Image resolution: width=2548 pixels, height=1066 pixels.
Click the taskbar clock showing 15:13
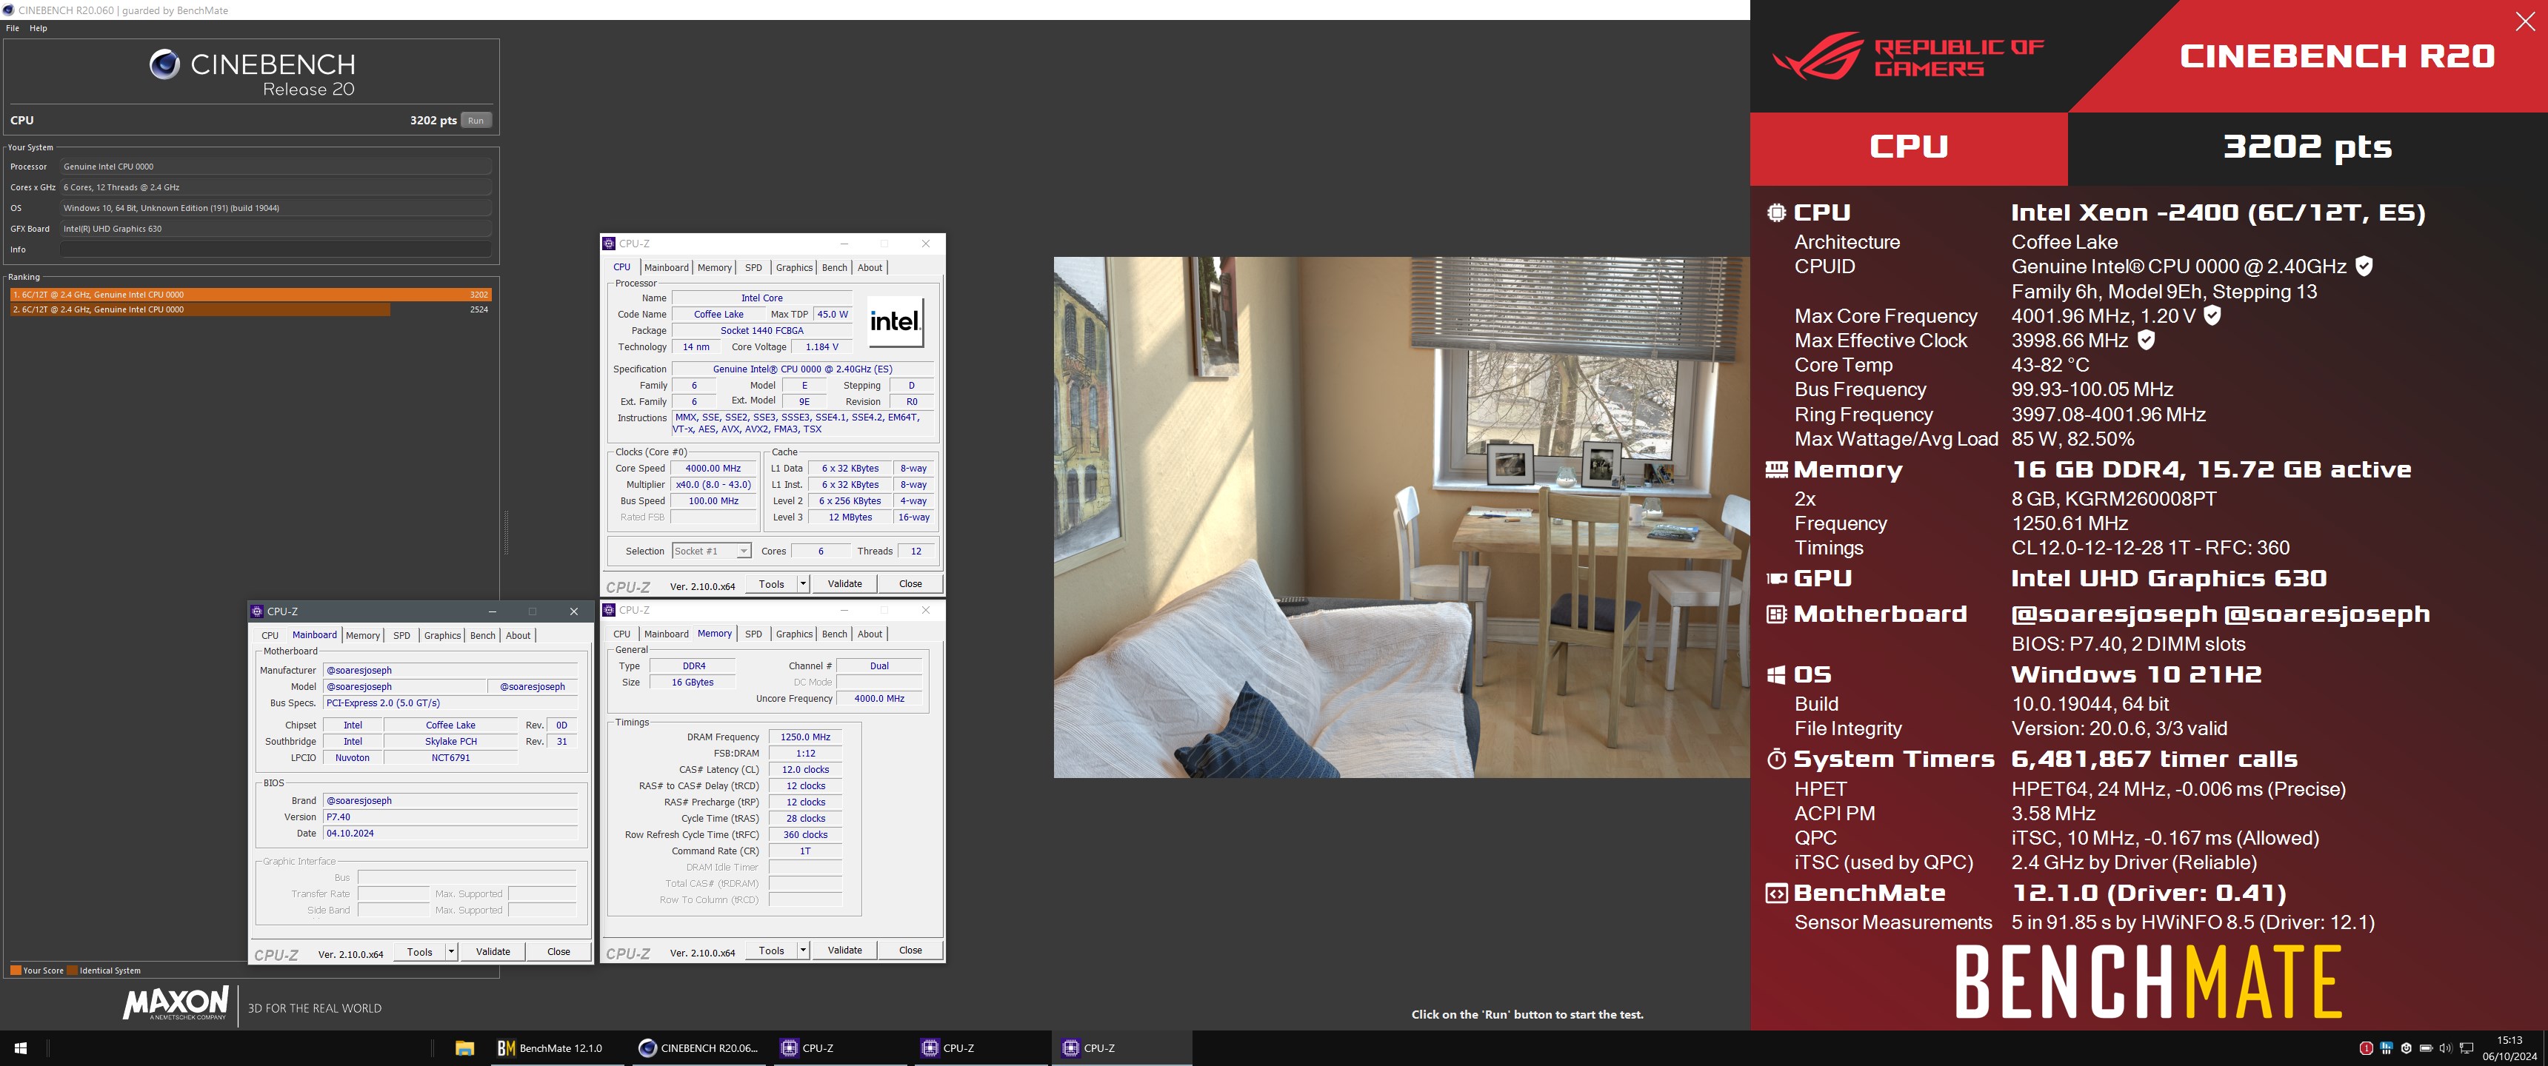coord(2509,1048)
